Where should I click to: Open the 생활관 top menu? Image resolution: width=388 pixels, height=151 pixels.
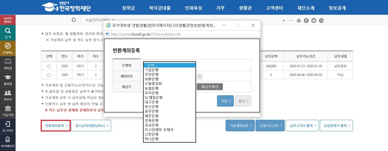coord(245,8)
